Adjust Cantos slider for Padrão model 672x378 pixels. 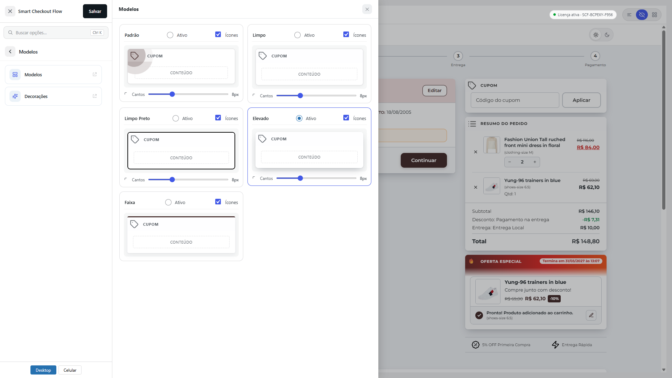pos(188,94)
